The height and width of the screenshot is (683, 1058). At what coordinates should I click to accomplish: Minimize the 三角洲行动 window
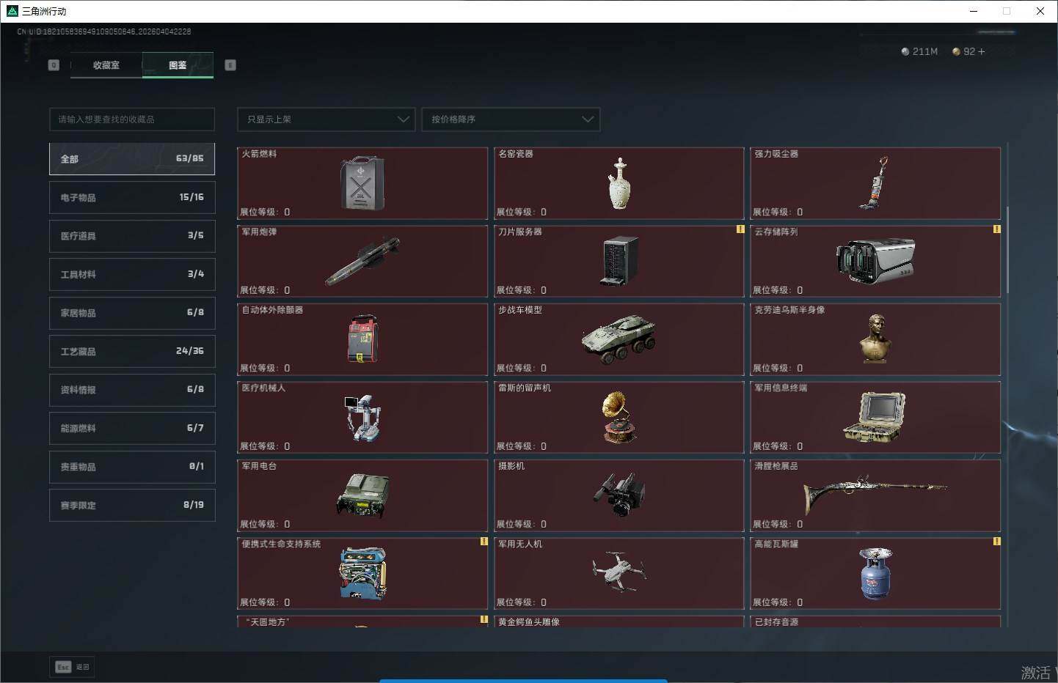974,11
